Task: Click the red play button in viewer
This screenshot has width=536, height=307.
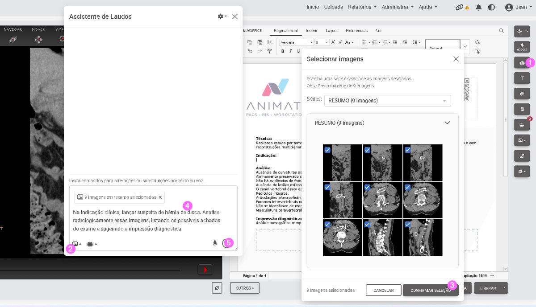Action: 205,270
